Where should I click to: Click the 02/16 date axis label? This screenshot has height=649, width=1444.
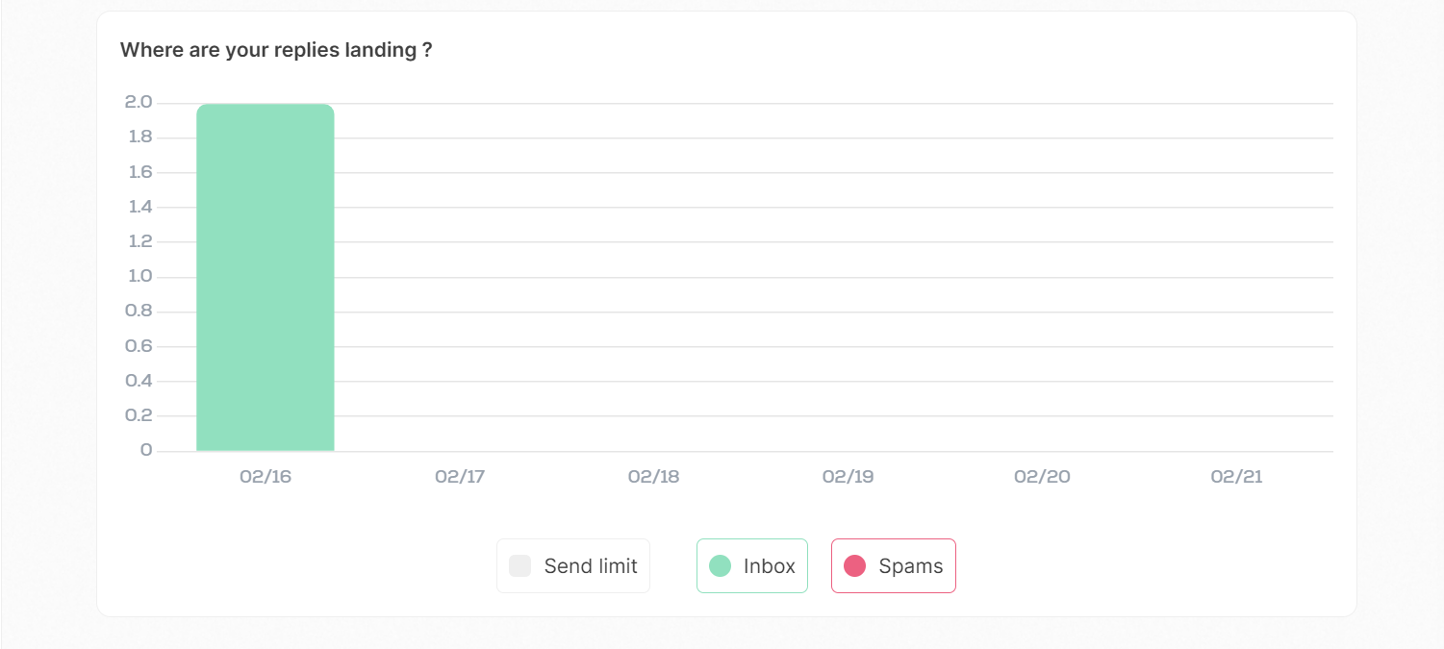(x=266, y=477)
